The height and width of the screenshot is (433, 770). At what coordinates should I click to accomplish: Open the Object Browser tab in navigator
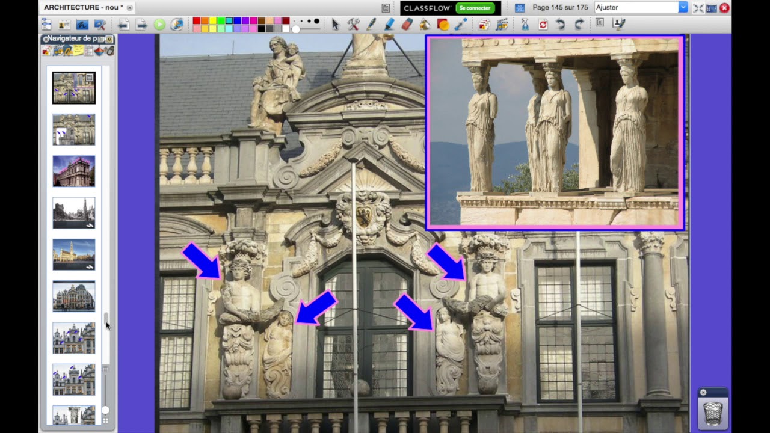pos(67,51)
